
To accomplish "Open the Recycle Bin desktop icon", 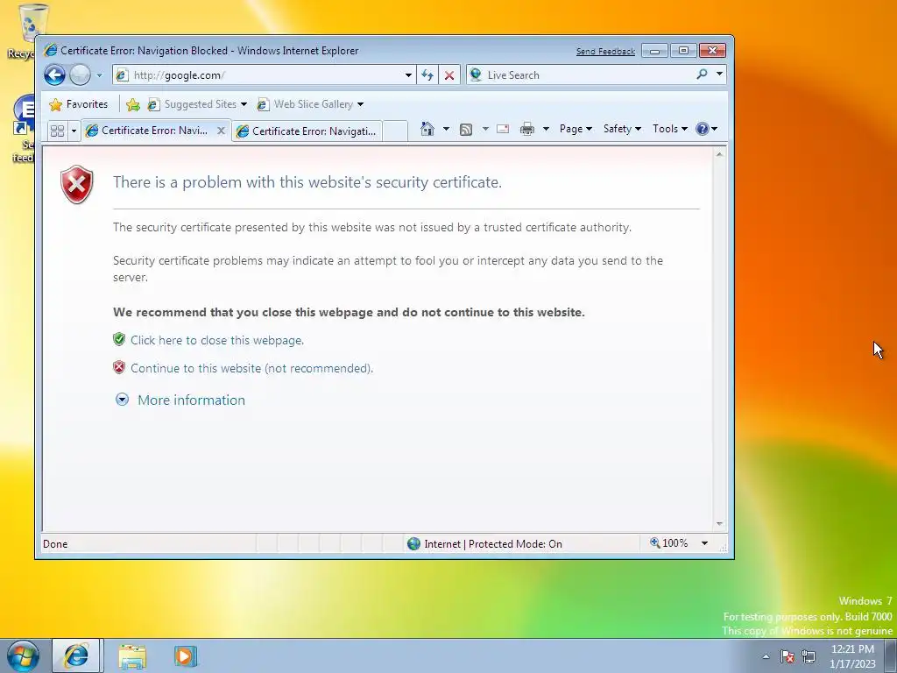I will [32, 29].
